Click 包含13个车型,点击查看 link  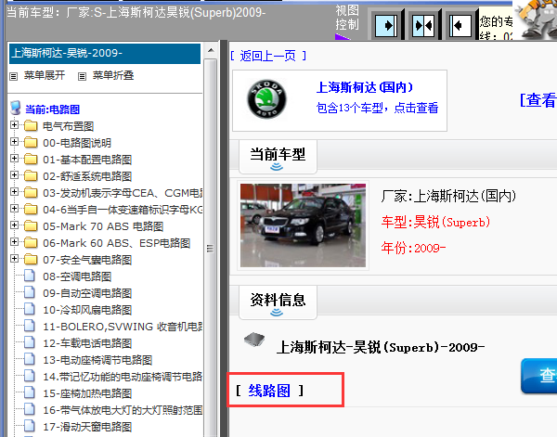click(x=377, y=108)
